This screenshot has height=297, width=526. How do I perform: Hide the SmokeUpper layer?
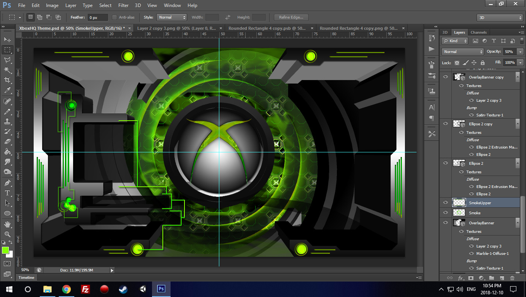pos(446,203)
